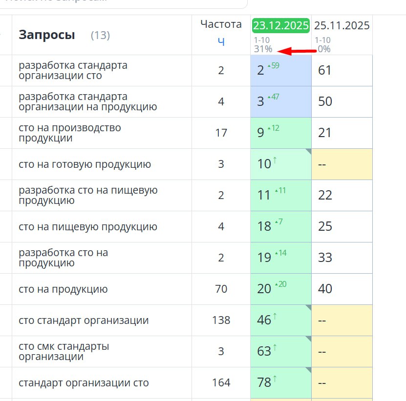Click blue cell with position 2

point(280,70)
